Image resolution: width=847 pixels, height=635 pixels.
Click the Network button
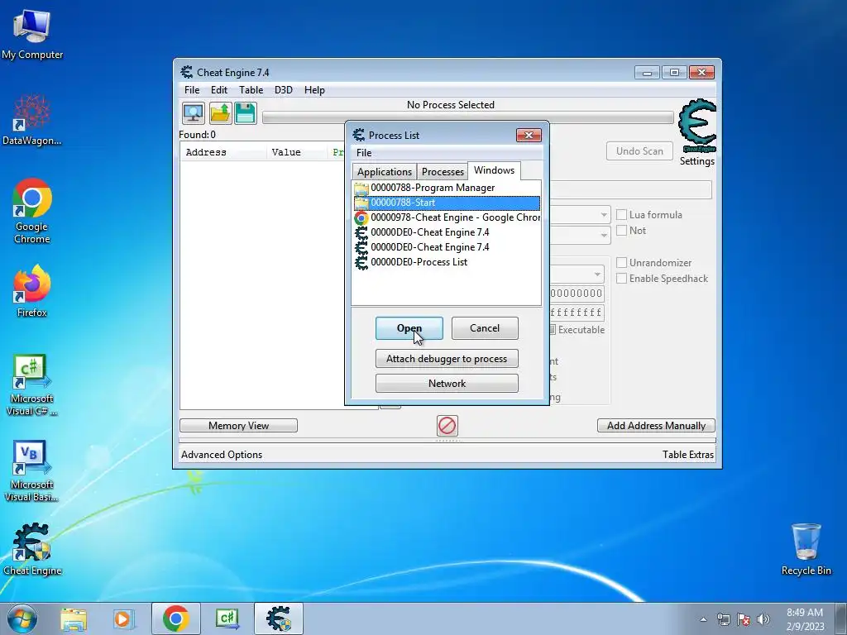coord(447,384)
